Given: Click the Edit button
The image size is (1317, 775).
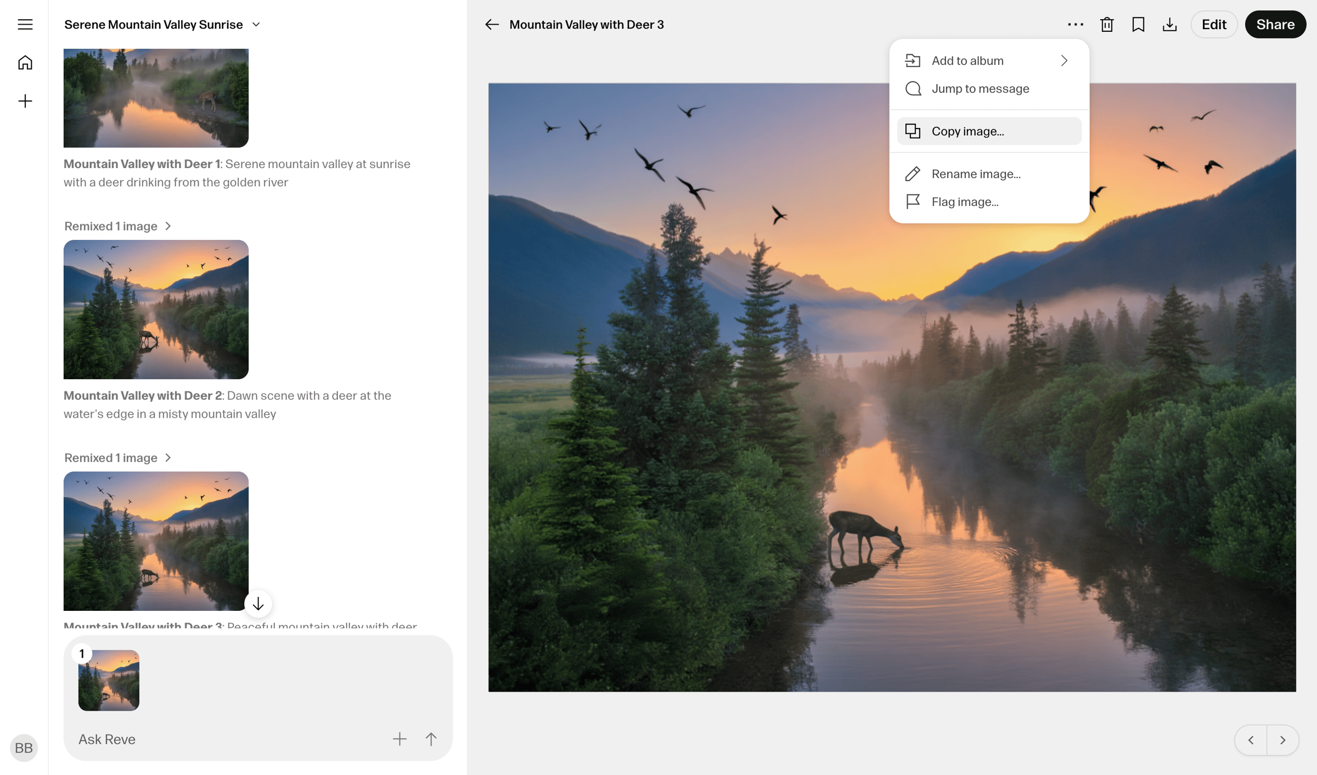Looking at the screenshot, I should coord(1214,25).
